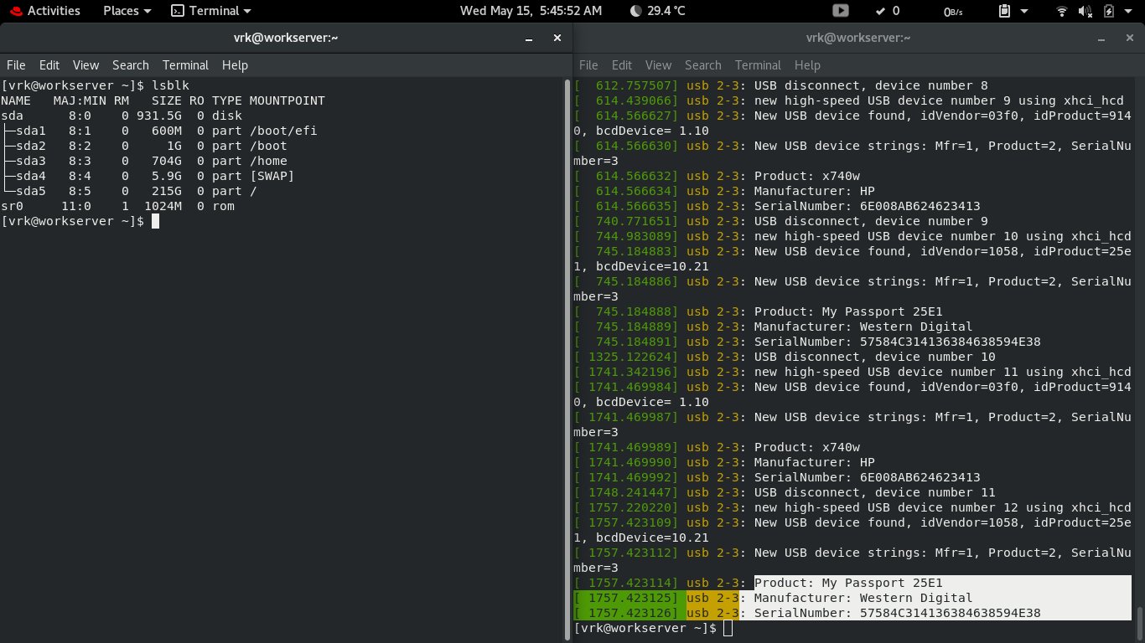Viewport: 1145px width, 643px height.
Task: Click the sda5 root partition row
Action: 129,191
